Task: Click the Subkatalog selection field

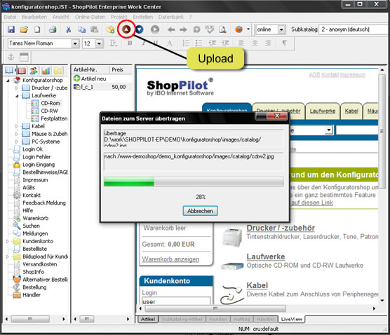Action: (354, 29)
